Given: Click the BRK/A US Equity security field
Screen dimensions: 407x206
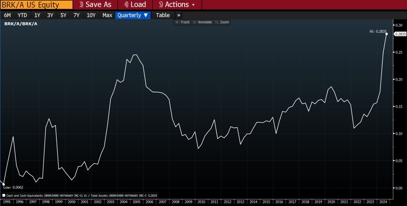Looking at the screenshot, I should tap(36, 5).
